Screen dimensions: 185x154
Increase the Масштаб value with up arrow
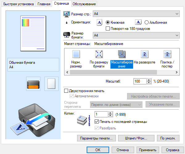(x=149, y=80)
